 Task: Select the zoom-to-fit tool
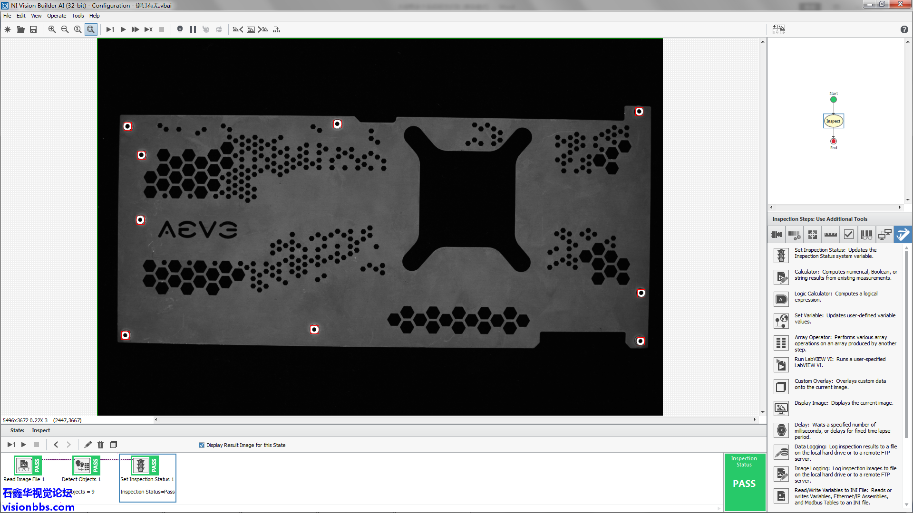91,29
